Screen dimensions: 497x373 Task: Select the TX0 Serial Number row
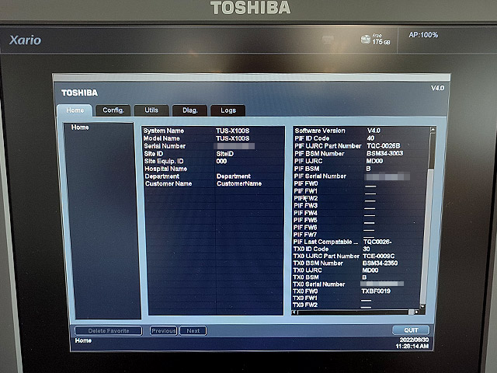(x=357, y=284)
